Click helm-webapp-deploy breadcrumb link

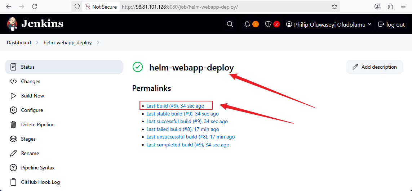[67, 42]
